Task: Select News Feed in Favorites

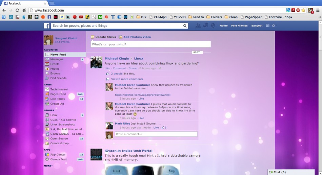Action: pyautogui.click(x=65, y=54)
